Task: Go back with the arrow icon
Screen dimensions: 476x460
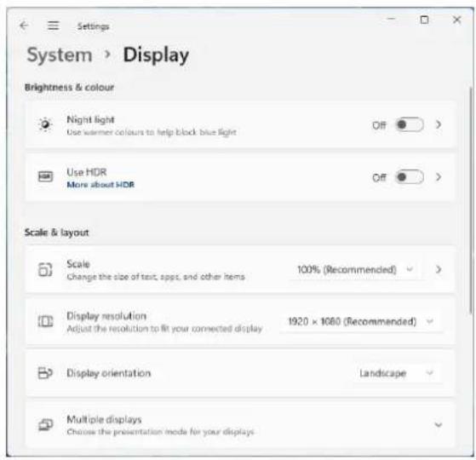Action: point(24,26)
